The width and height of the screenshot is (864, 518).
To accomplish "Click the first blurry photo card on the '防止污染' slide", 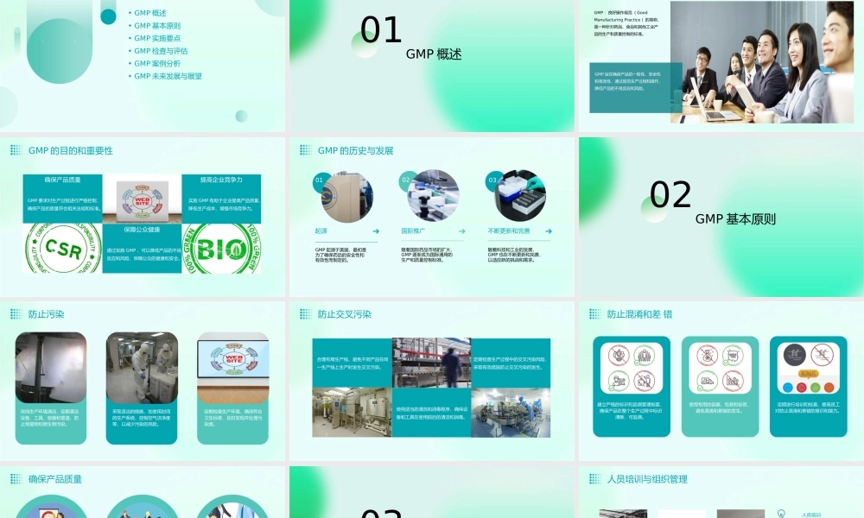I will pyautogui.click(x=51, y=368).
